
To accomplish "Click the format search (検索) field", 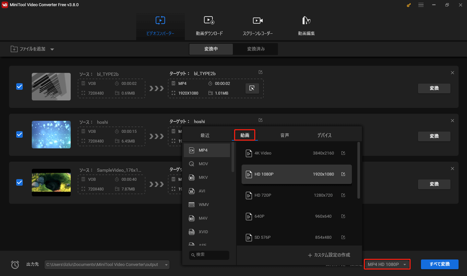I will pyautogui.click(x=209, y=255).
